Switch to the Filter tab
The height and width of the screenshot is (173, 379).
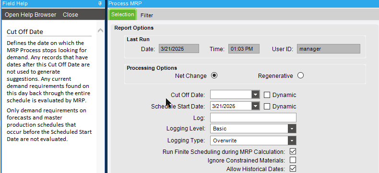(147, 15)
